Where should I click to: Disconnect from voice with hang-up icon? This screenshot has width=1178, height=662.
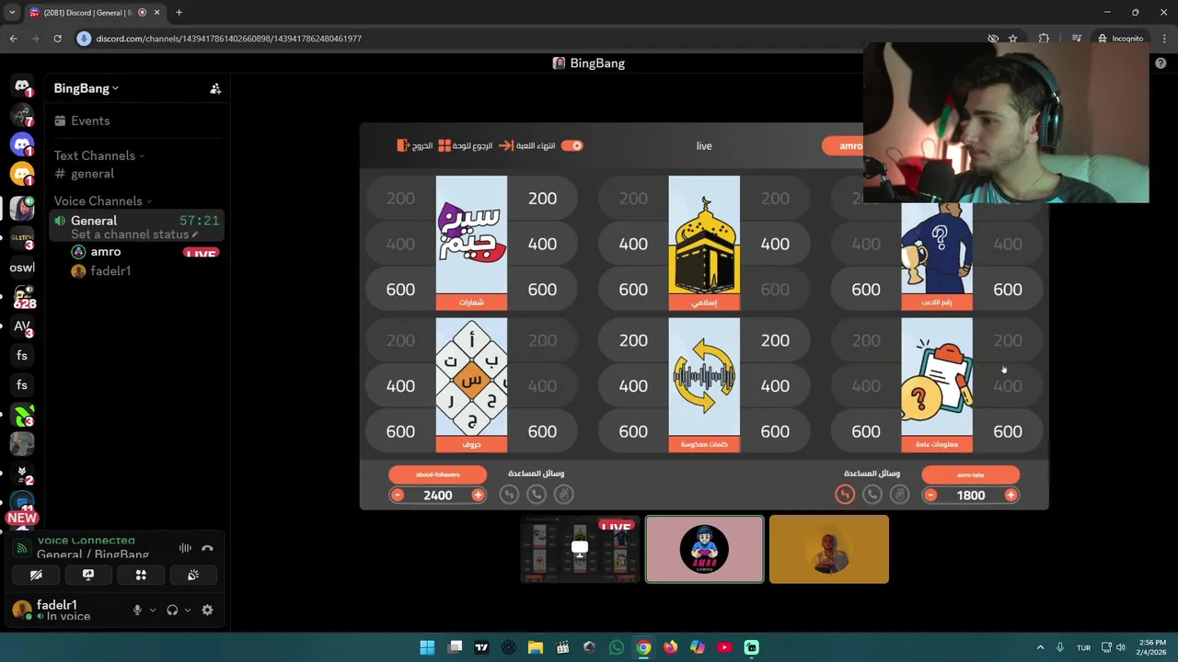click(x=207, y=548)
